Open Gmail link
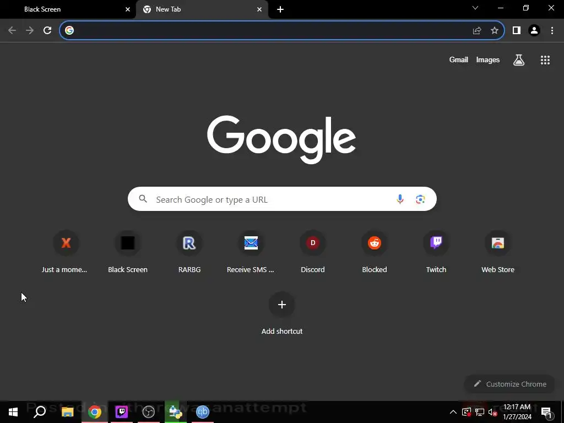 coord(459,59)
